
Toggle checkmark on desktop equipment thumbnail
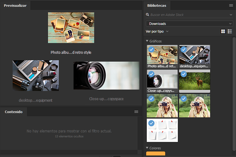point(184,49)
